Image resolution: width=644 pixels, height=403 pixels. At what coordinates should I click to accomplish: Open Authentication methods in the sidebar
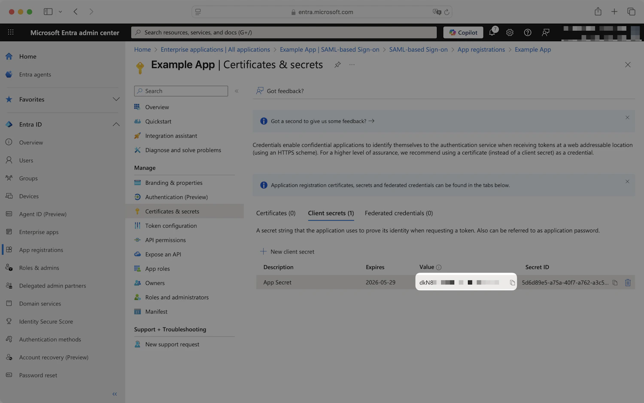(x=50, y=339)
